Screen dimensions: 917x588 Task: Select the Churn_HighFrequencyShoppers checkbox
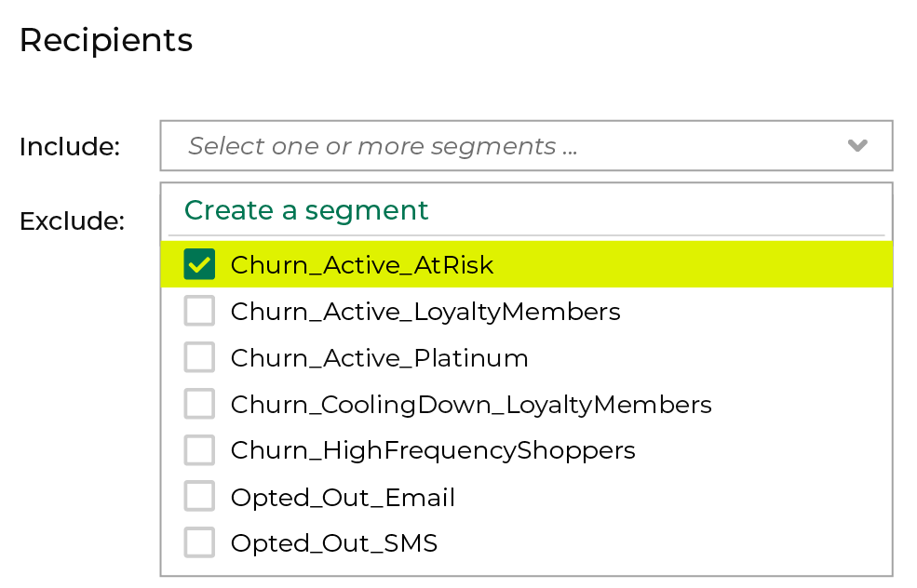coord(199,450)
